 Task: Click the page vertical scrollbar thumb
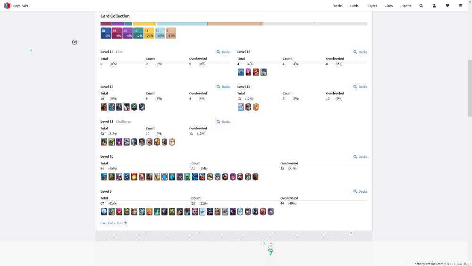470,88
